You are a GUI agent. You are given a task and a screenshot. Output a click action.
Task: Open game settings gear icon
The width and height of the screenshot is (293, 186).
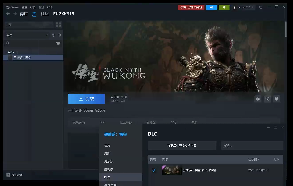click(258, 99)
